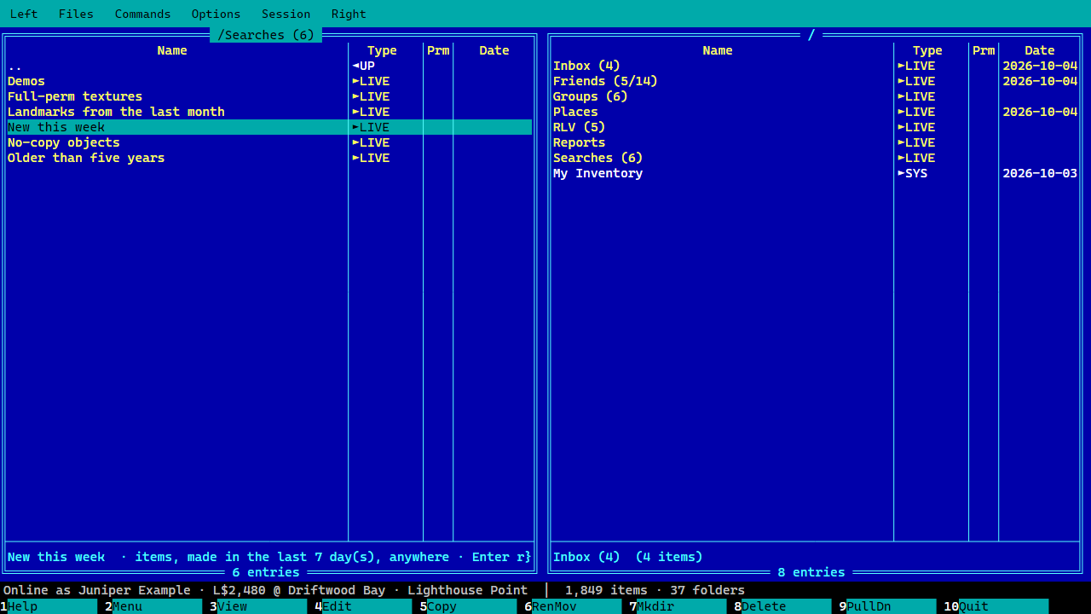Select Groups (6) in right panel
The width and height of the screenshot is (1091, 614).
click(x=815, y=96)
